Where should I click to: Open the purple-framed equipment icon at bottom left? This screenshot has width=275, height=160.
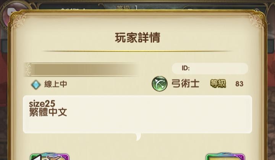click(x=50, y=157)
